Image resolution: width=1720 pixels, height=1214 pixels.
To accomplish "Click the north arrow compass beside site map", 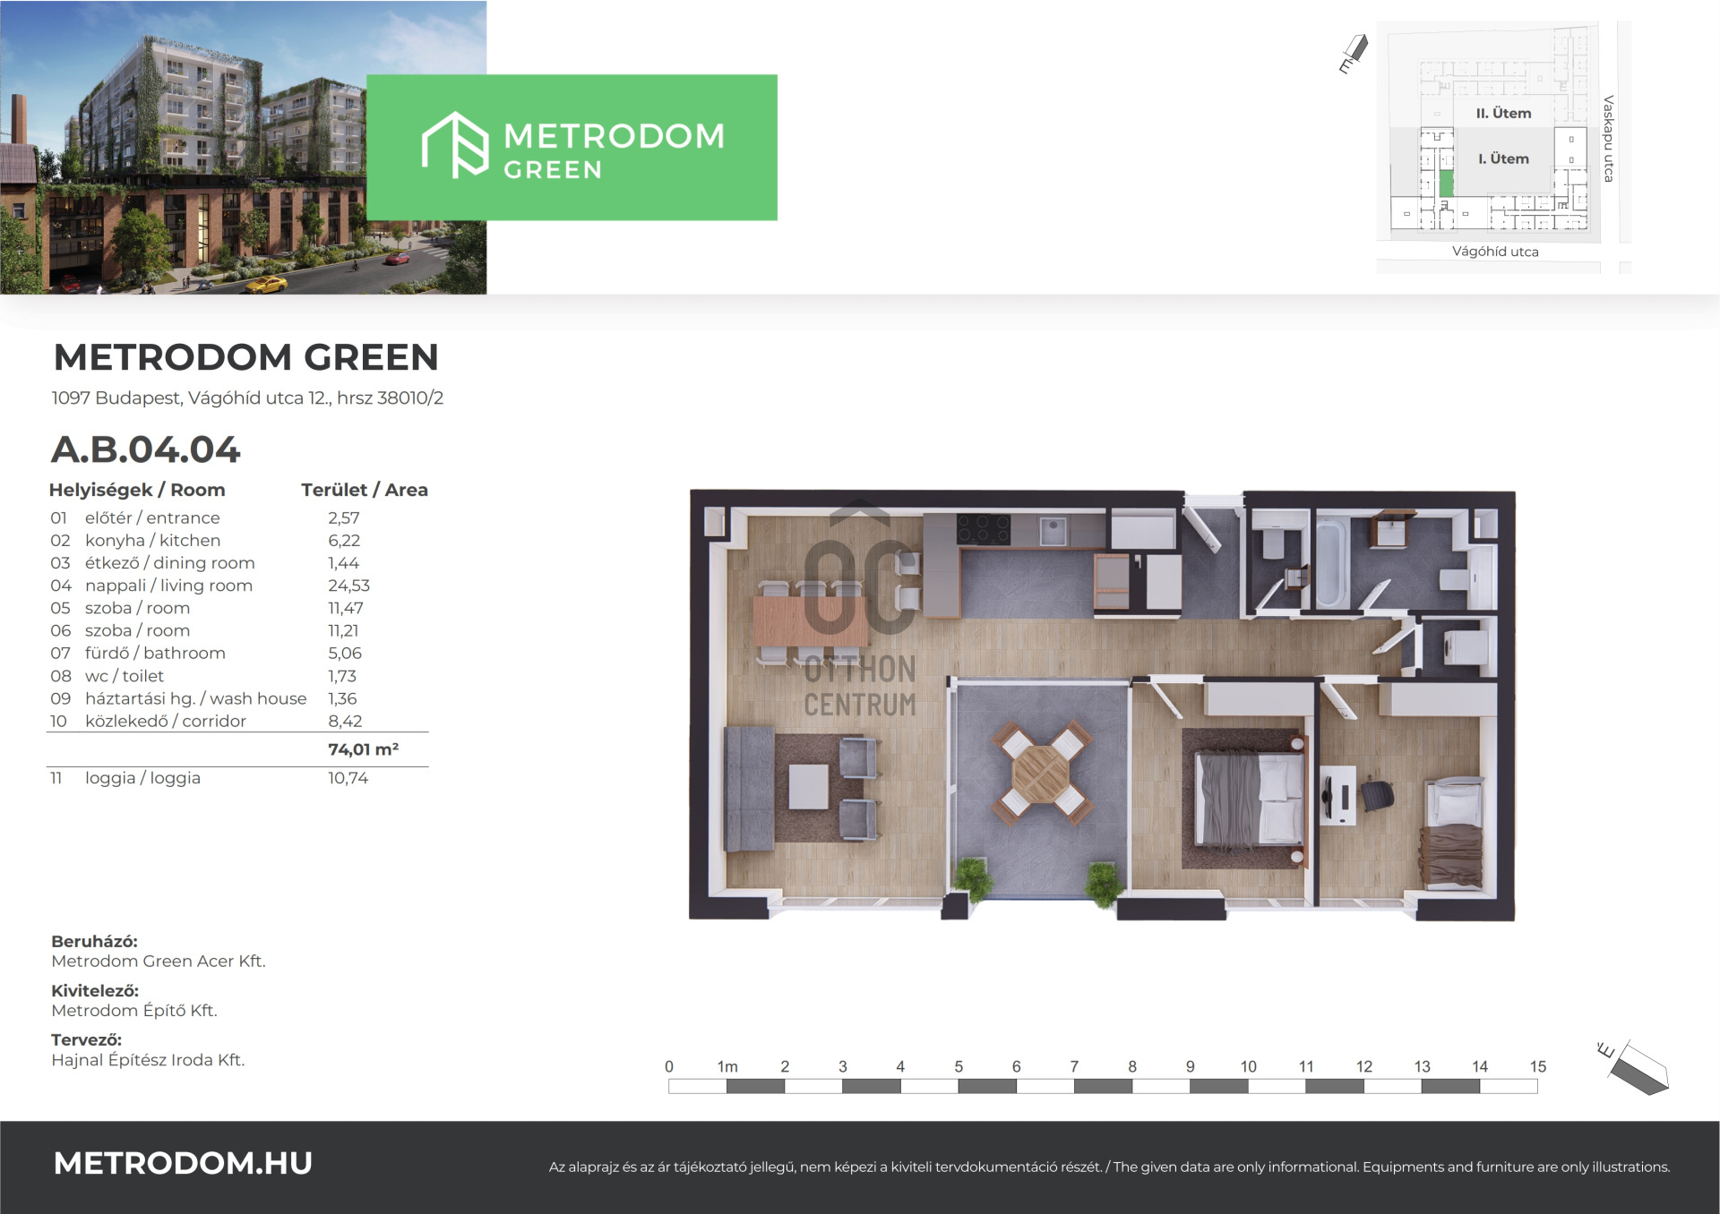I will point(1354,54).
